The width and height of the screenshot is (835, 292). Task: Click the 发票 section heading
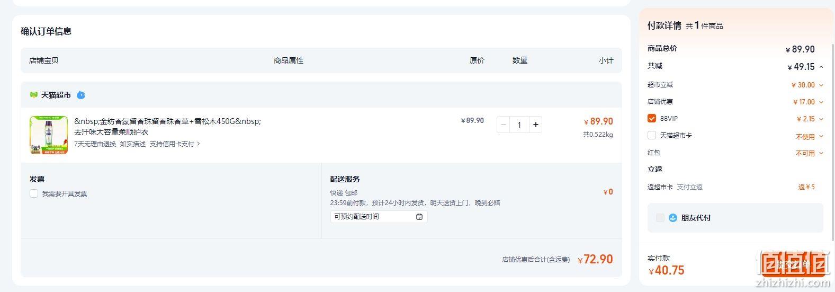[x=37, y=179]
